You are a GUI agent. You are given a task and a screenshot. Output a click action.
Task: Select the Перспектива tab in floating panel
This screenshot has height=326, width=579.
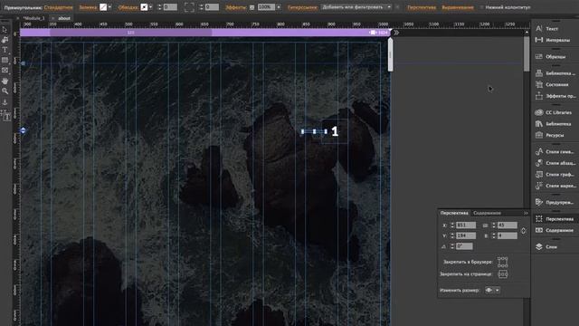[454, 213]
